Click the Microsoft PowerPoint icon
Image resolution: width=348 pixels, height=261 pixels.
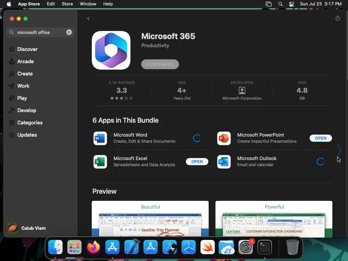224,138
